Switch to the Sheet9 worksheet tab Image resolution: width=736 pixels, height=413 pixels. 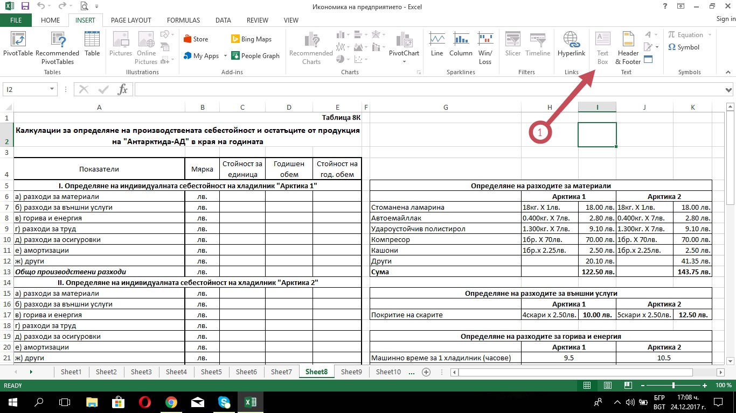[x=351, y=372]
